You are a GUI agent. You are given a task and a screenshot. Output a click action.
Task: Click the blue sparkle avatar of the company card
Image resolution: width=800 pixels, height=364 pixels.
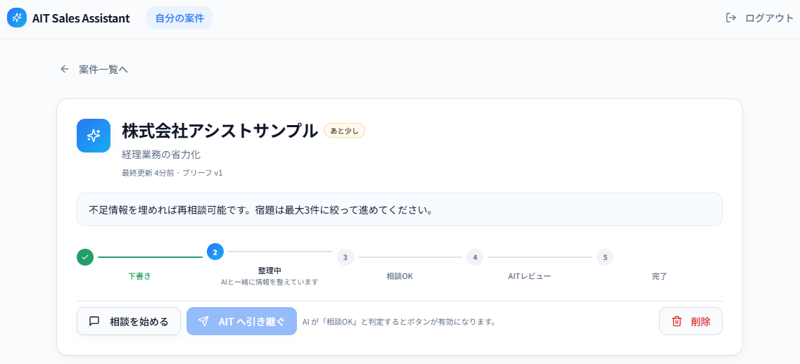click(x=94, y=136)
